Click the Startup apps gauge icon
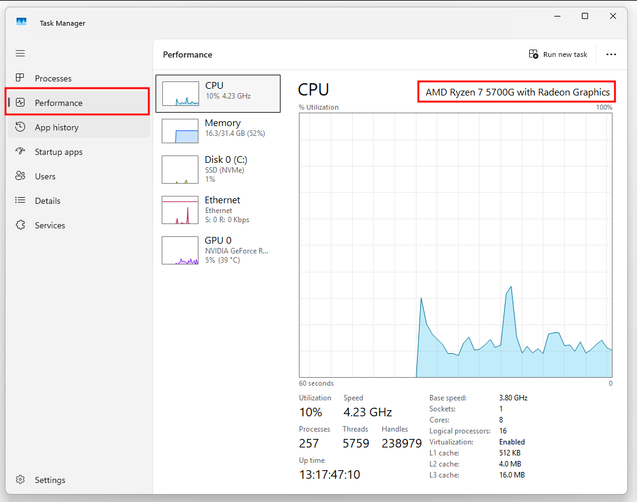This screenshot has height=502, width=637. click(x=20, y=151)
